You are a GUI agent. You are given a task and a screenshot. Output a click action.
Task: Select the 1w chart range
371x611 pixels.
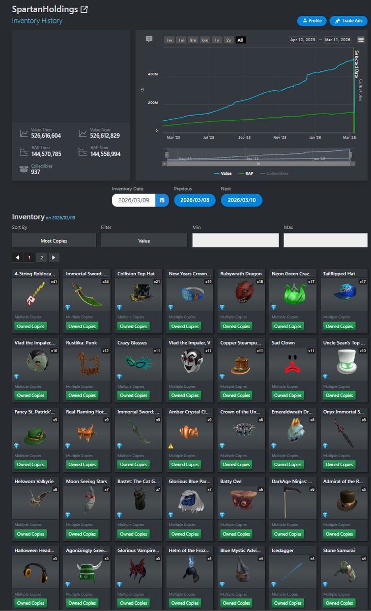[169, 40]
